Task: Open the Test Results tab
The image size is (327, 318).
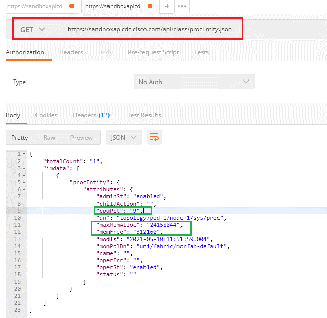Action: pyautogui.click(x=144, y=115)
